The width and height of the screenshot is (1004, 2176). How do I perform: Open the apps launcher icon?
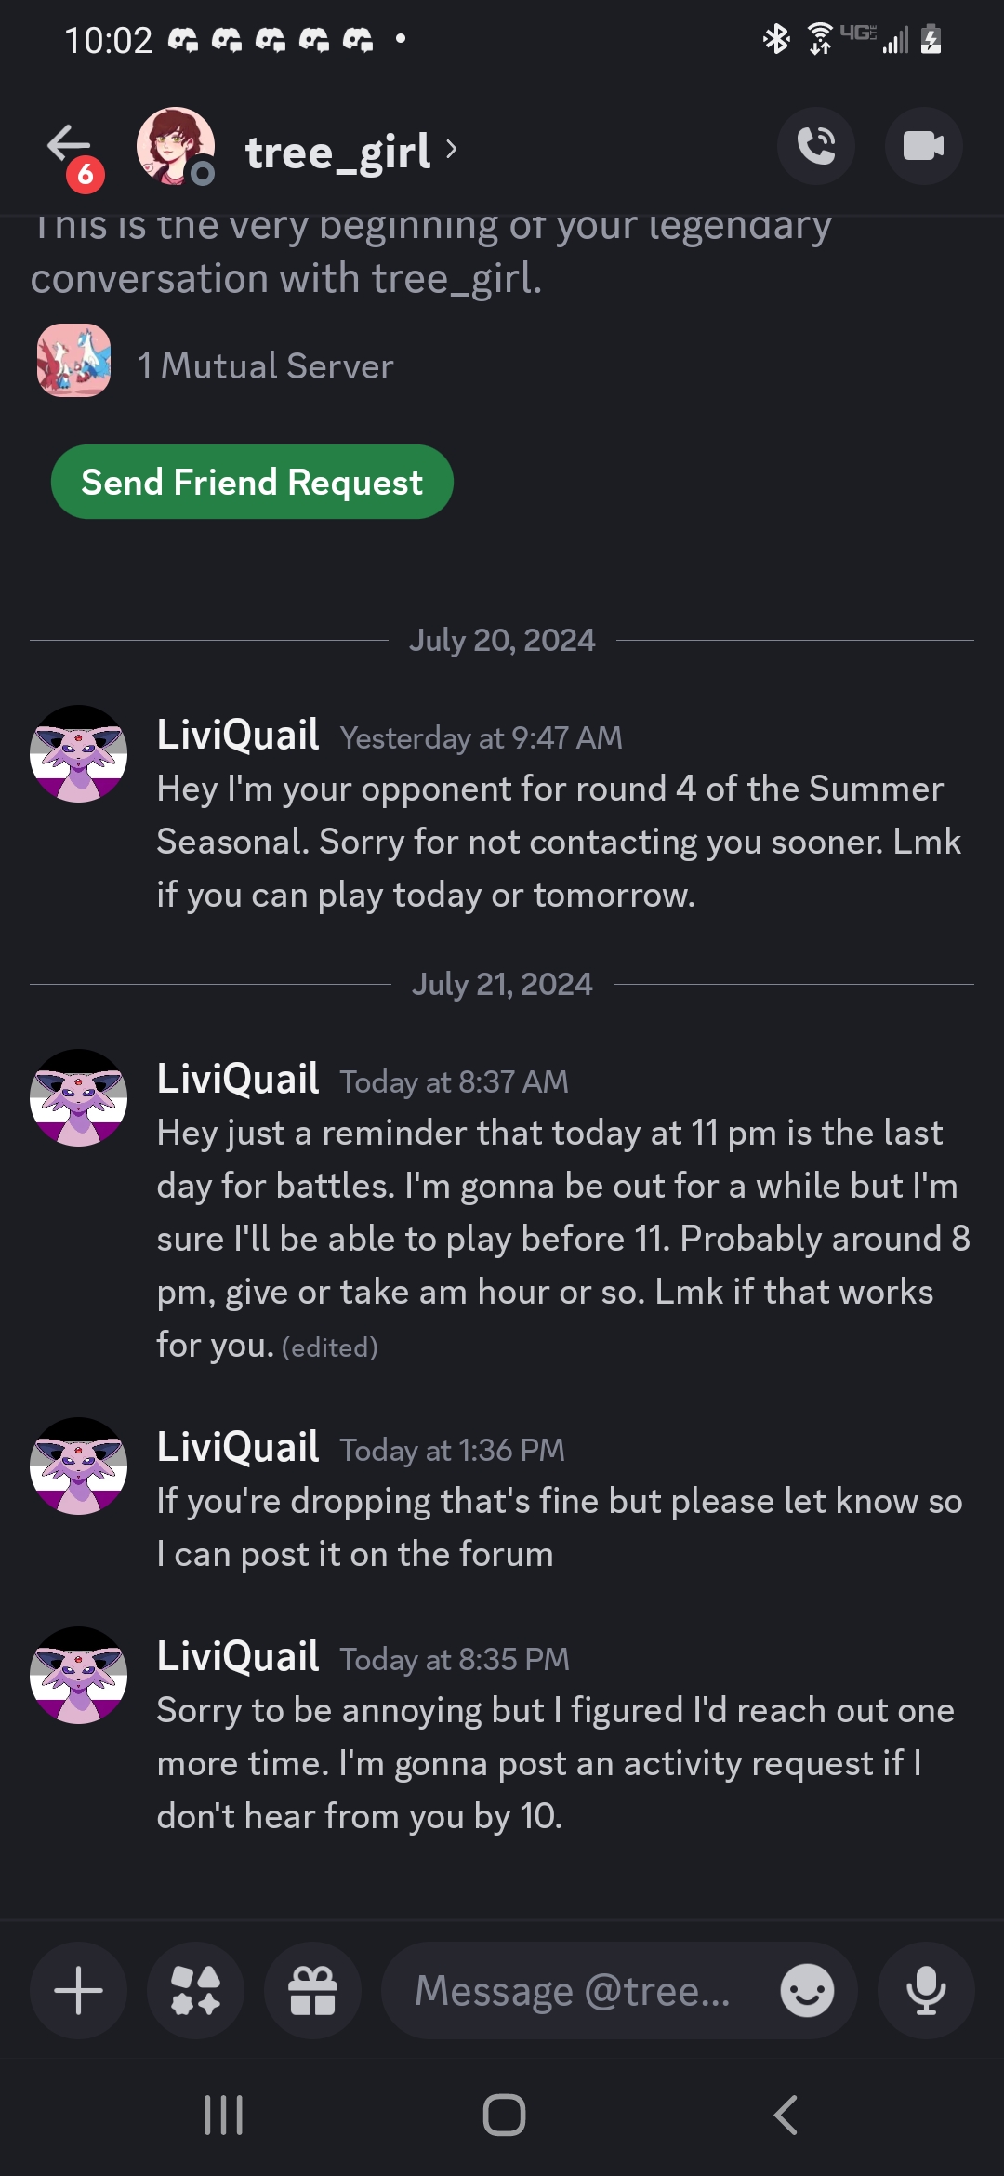pos(196,1991)
